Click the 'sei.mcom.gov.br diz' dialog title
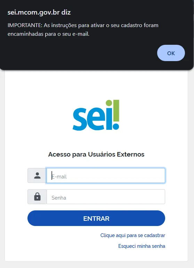194x268 pixels. tap(39, 12)
